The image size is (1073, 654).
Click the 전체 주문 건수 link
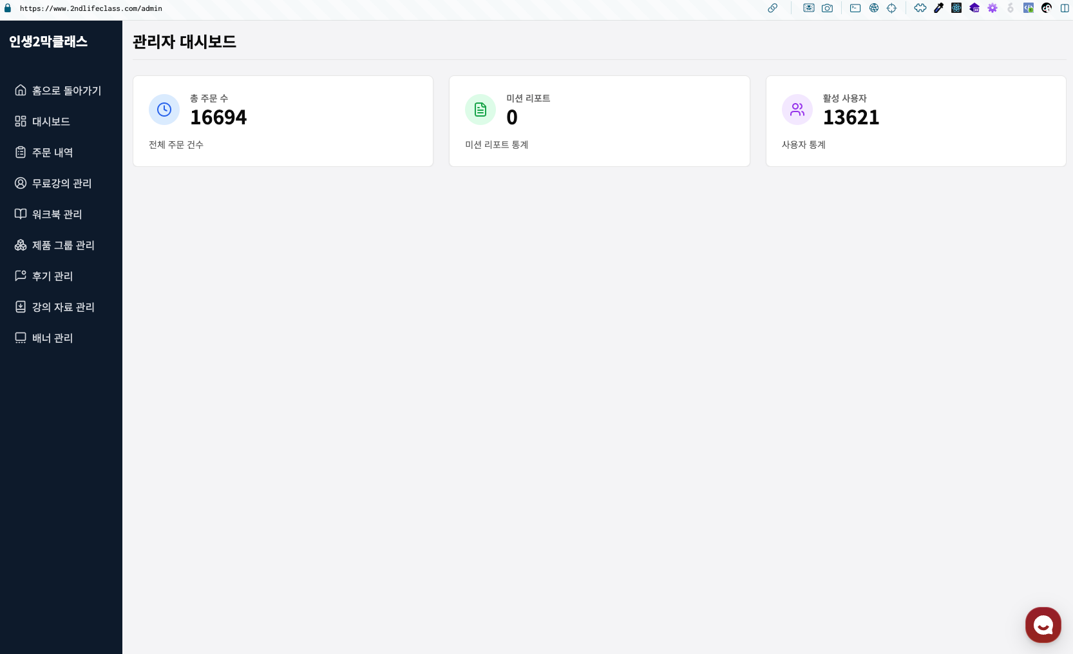(x=176, y=145)
